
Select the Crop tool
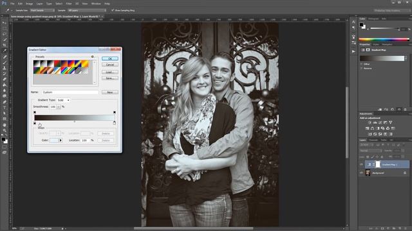tap(5, 45)
